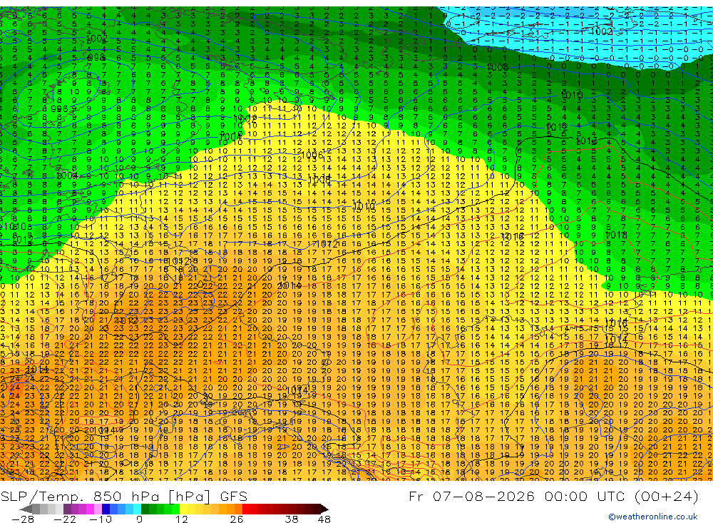Click the 1016 isobar label

pos(513,236)
